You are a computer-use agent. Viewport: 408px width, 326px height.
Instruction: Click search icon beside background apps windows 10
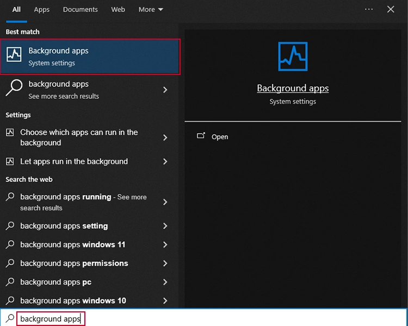tap(10, 300)
